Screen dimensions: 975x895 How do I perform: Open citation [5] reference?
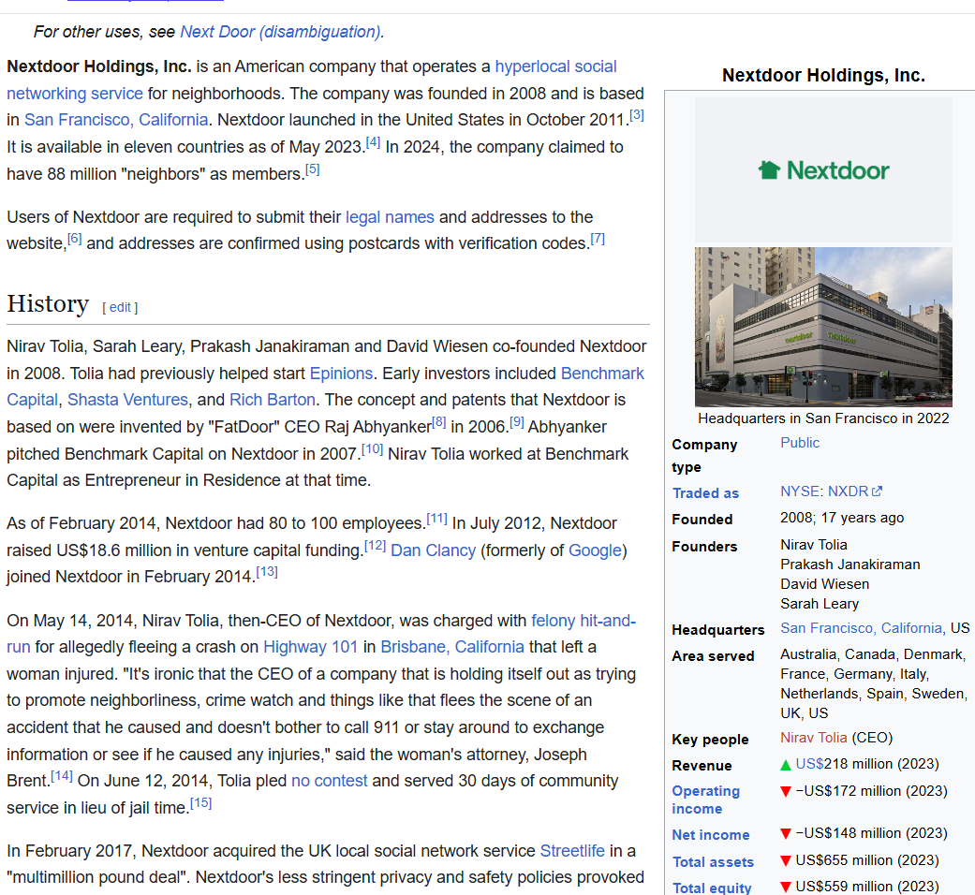click(312, 169)
